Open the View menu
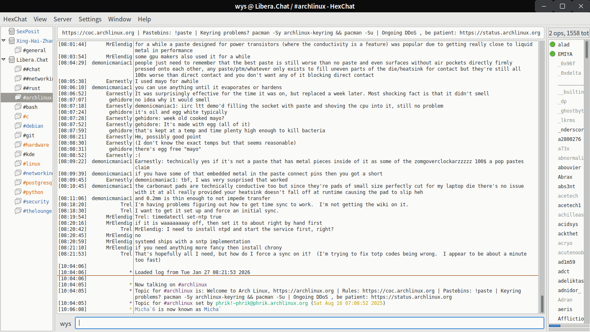The height and width of the screenshot is (332, 590). click(x=40, y=19)
